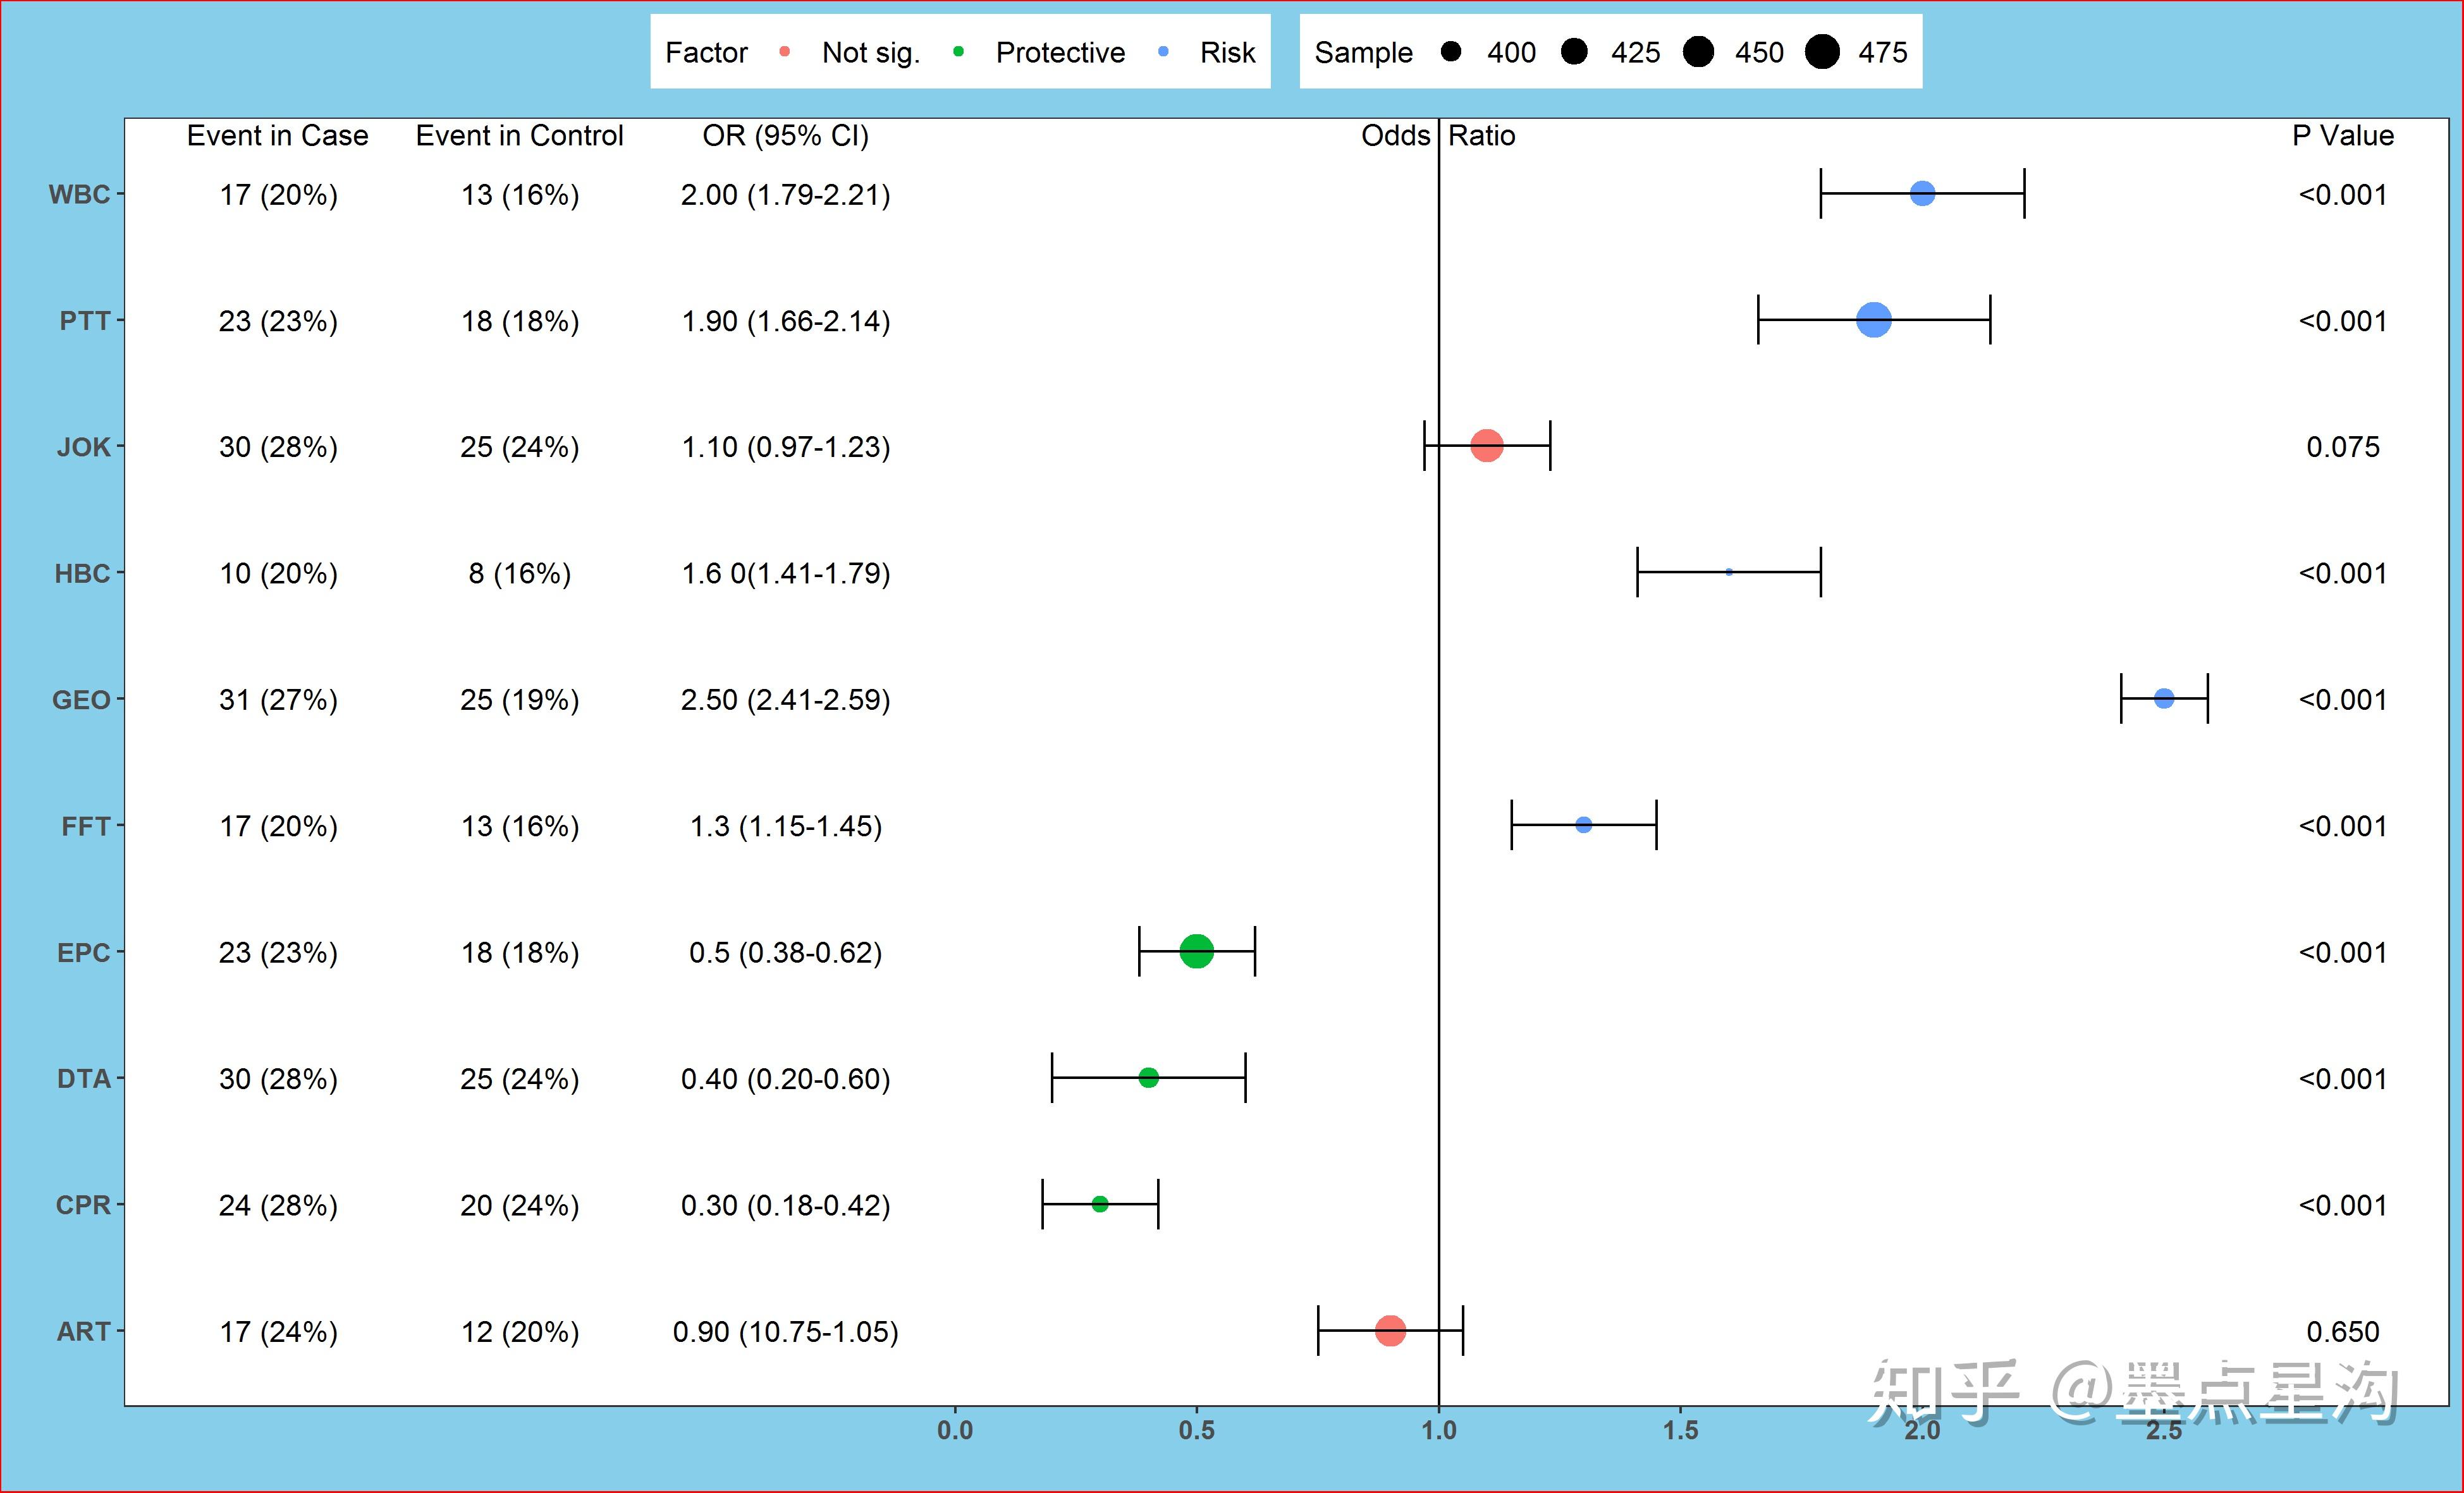
Task: Click the red Not sig. legend dot
Action: (785, 52)
